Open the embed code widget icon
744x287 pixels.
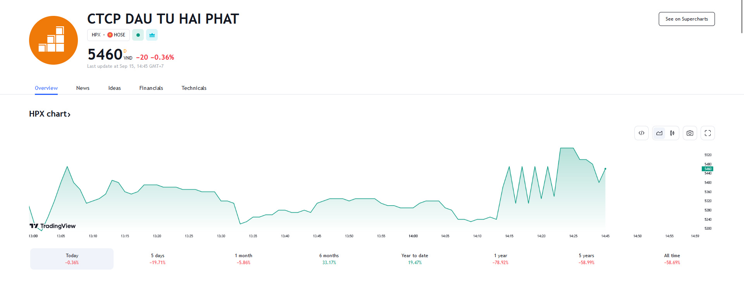coord(641,133)
